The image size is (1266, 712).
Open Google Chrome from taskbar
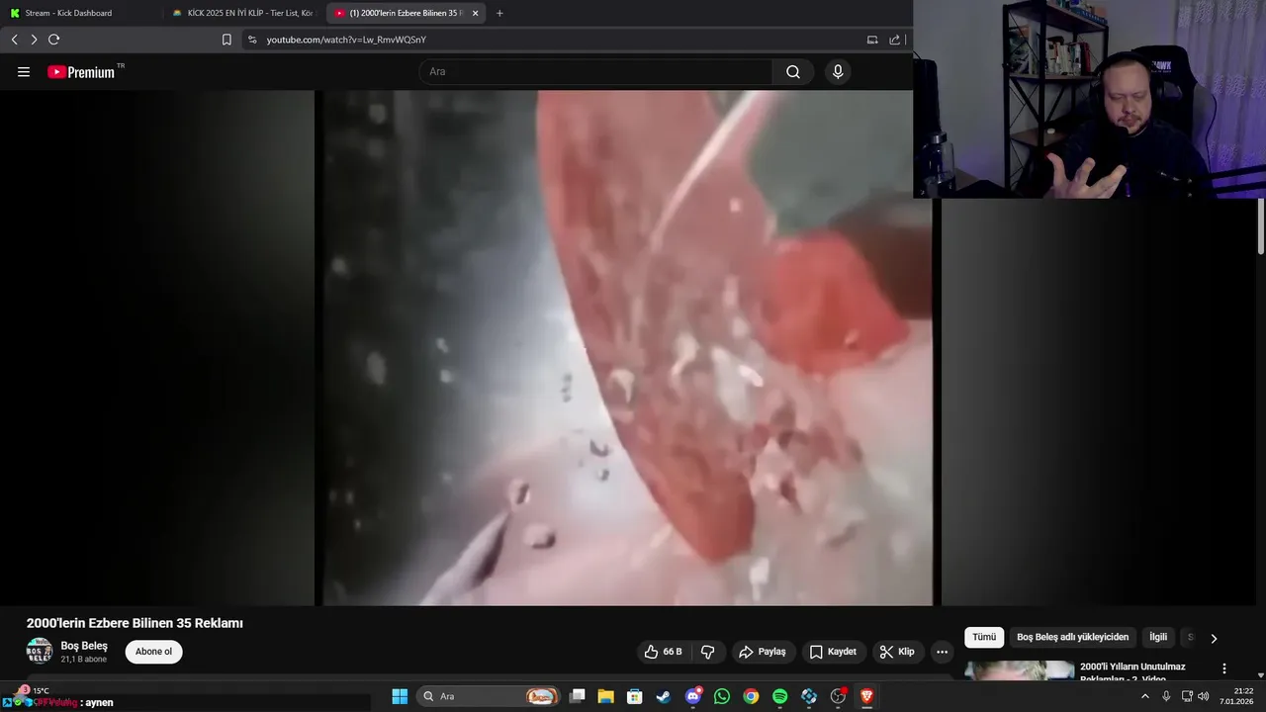[x=751, y=696]
